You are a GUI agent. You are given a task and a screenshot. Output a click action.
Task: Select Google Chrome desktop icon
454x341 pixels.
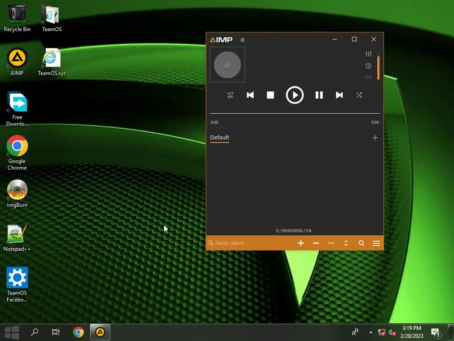coord(17,153)
